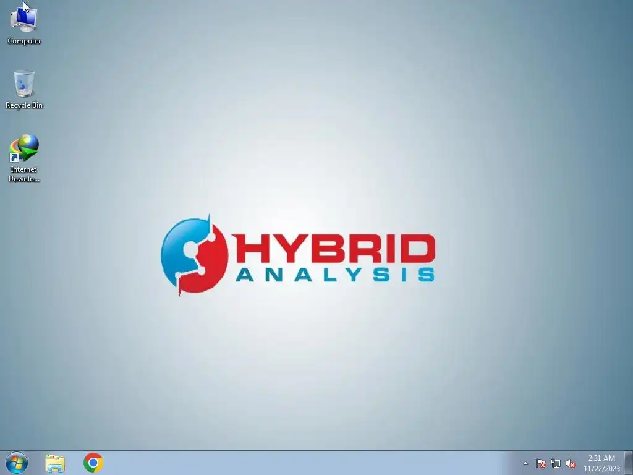633x475 pixels.
Task: Click the Show Desktop button
Action: click(629, 463)
